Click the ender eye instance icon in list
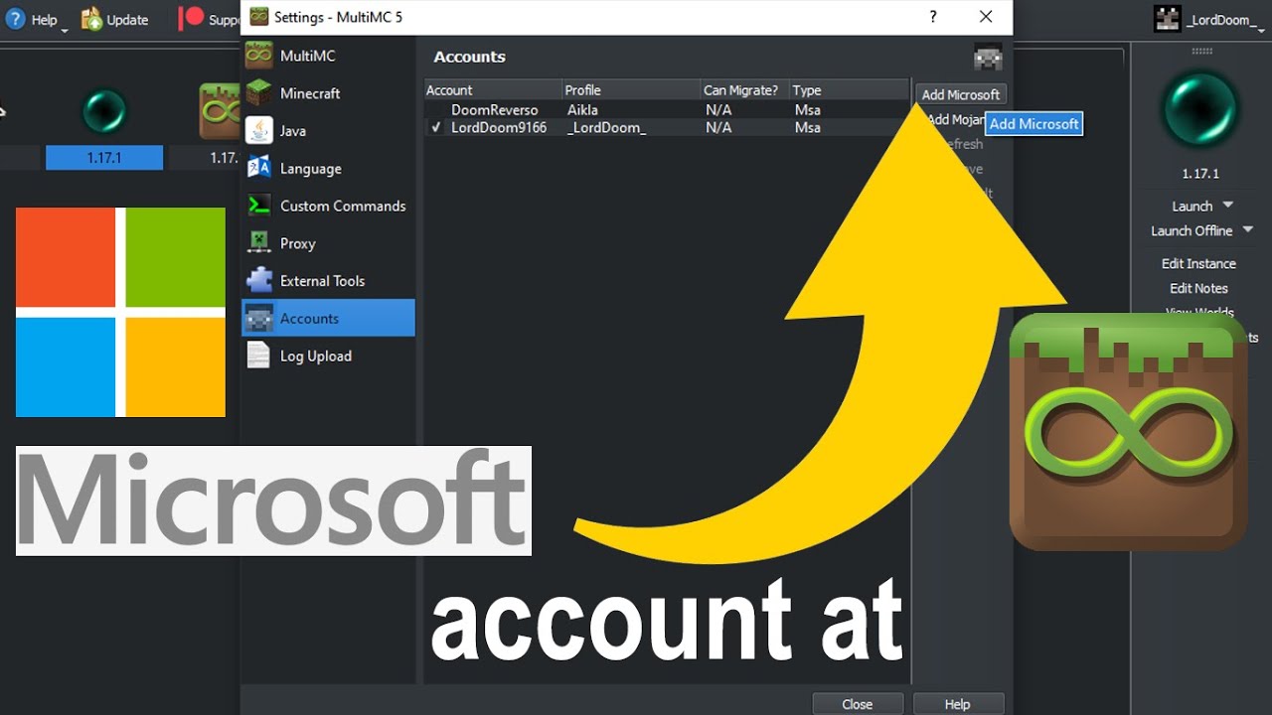The image size is (1272, 715). 104,110
